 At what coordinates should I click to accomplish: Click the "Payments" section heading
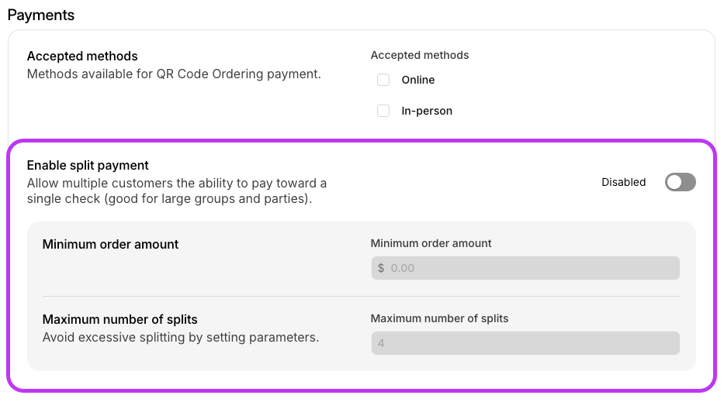click(41, 15)
